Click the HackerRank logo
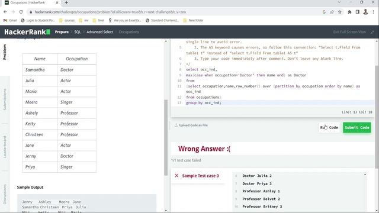The width and height of the screenshot is (379, 213). coord(27,32)
